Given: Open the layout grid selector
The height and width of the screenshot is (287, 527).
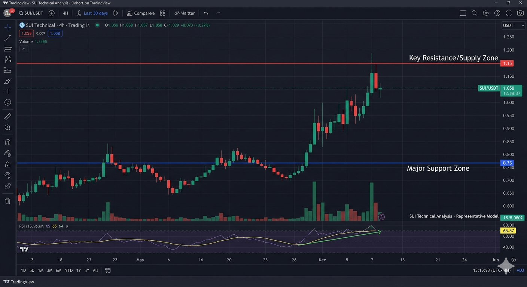Looking at the screenshot, I should [x=162, y=13].
